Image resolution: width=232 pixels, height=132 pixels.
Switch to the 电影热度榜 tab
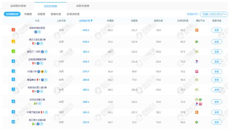(x=83, y=6)
